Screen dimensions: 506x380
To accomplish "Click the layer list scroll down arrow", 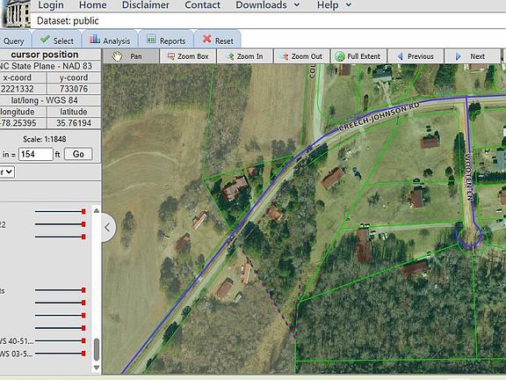I will 97,368.
